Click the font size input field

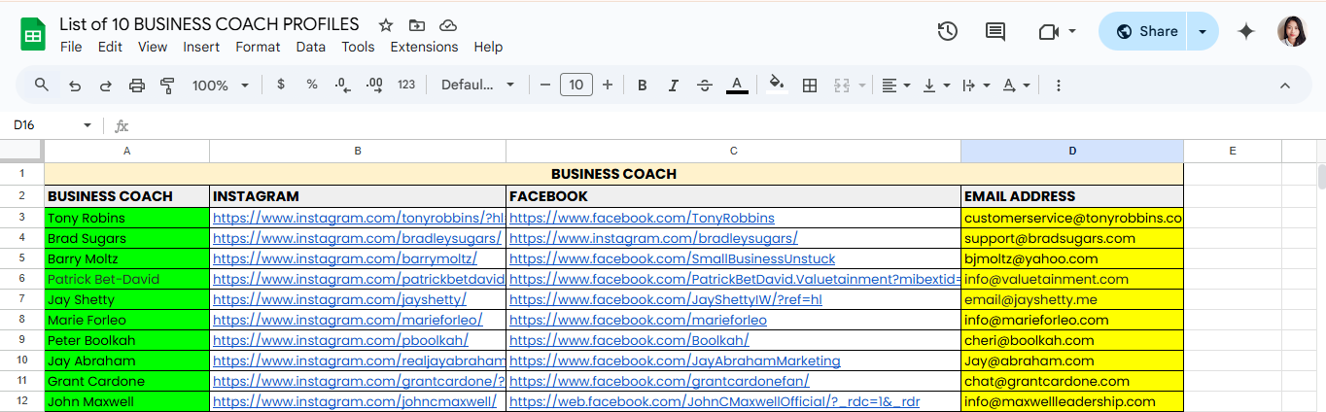click(576, 86)
